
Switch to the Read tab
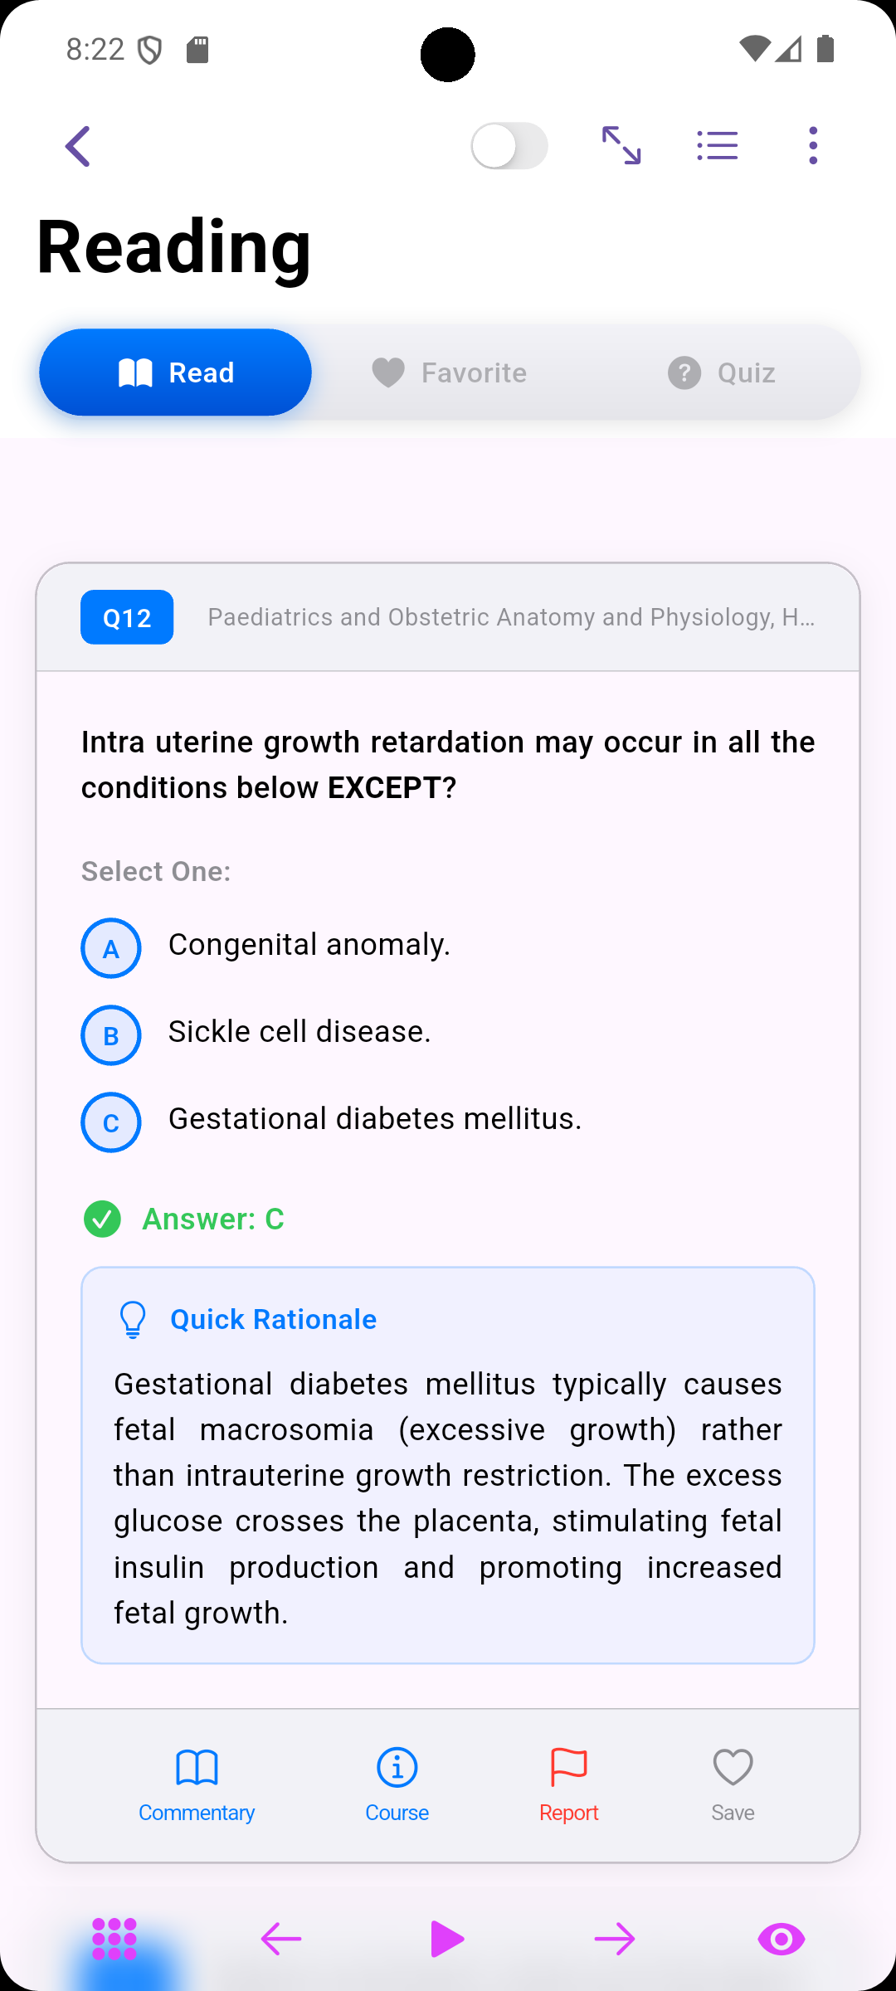click(176, 372)
